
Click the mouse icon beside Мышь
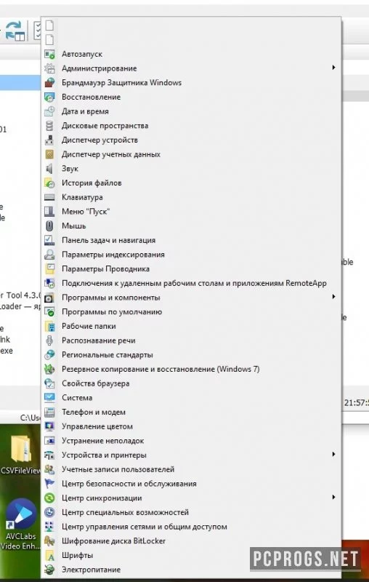(49, 226)
